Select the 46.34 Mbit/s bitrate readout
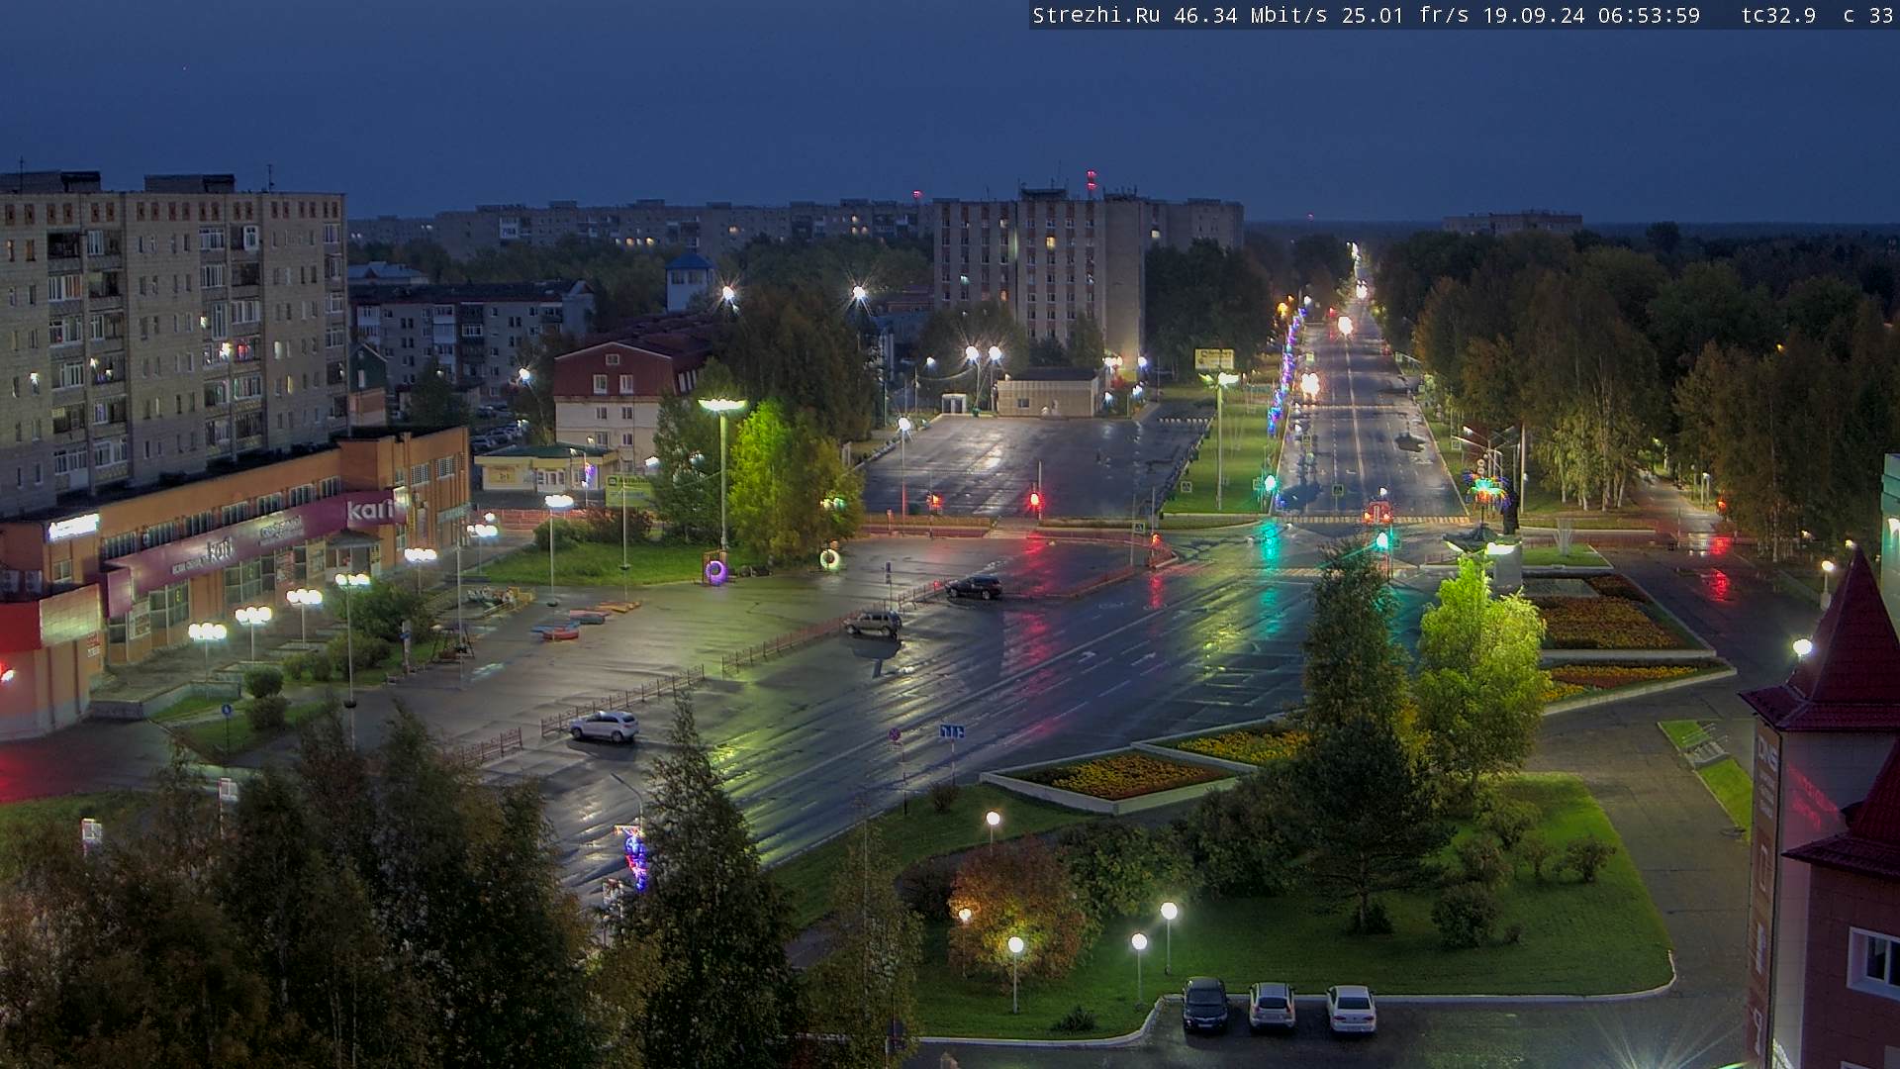 [x=1250, y=16]
